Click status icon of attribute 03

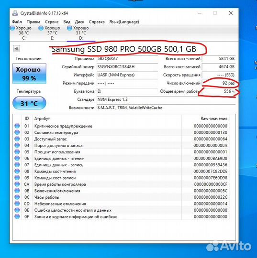pyautogui.click(x=17, y=139)
